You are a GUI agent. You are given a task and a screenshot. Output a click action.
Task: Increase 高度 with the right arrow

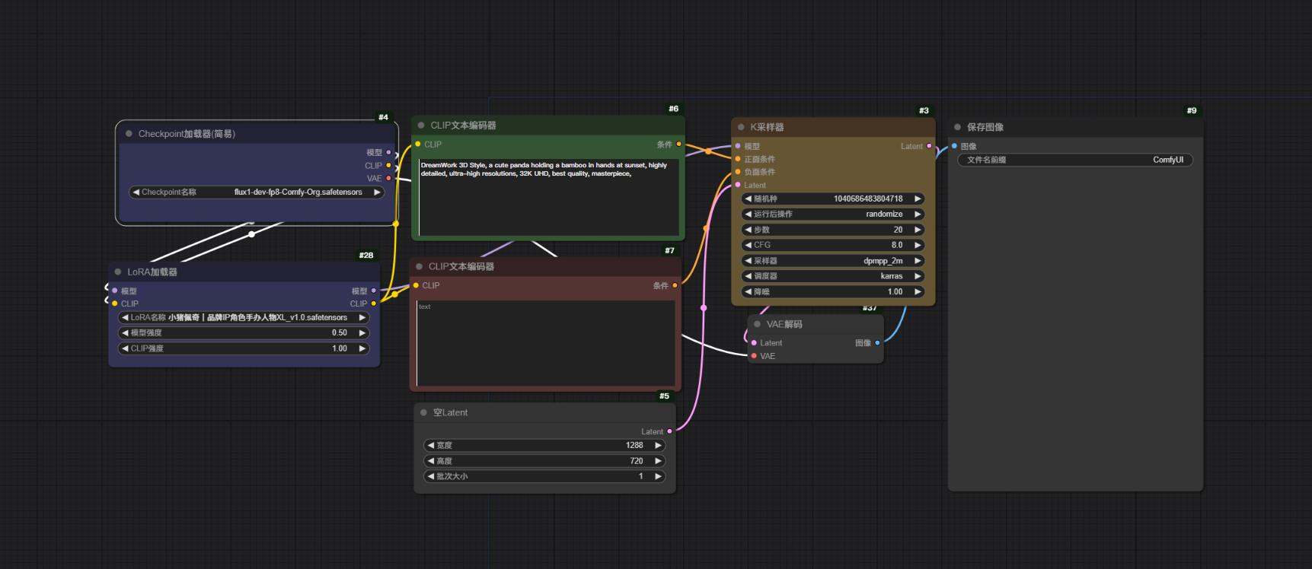coord(658,461)
